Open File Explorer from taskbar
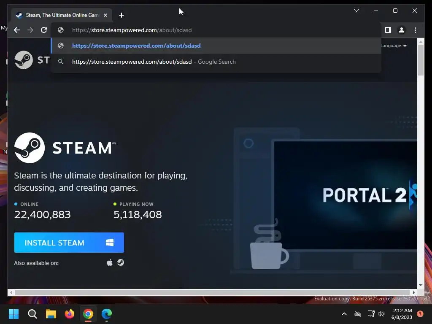This screenshot has width=432, height=324. coord(51,314)
